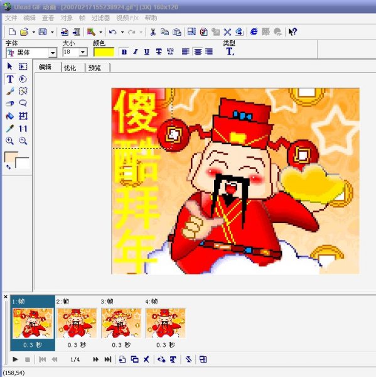Jump to the first frame
Screen dimensions: 376x377
42,359
